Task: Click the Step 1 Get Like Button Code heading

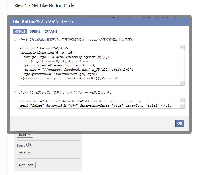Action: (44, 6)
